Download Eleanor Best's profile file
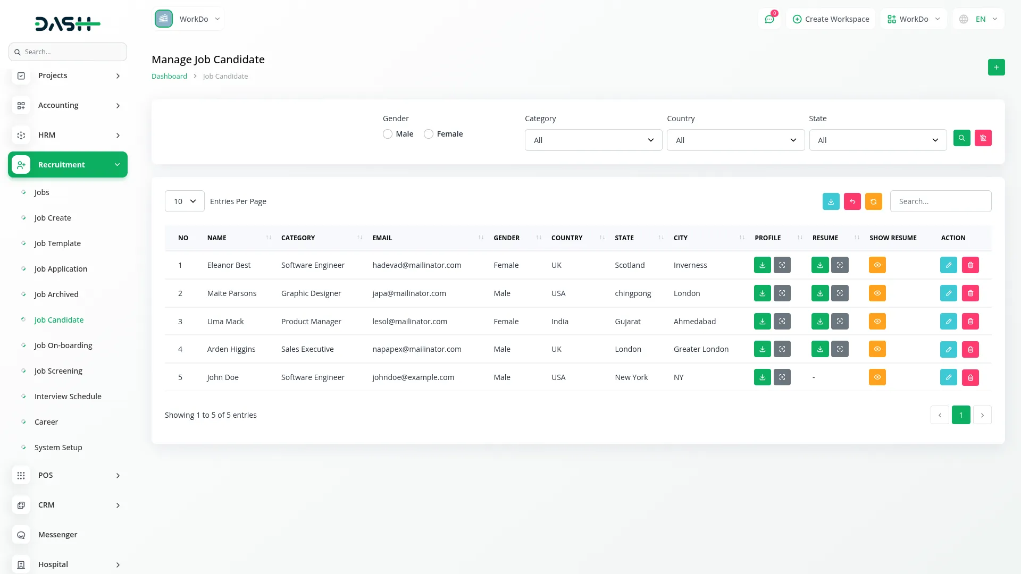1021x574 pixels. point(762,265)
